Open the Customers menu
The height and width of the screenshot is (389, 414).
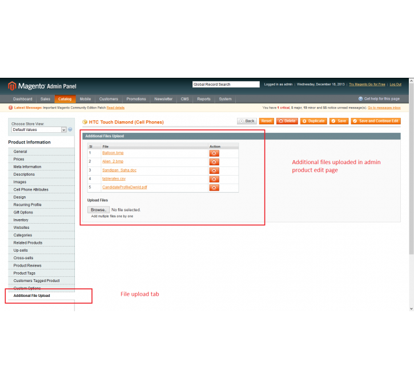tap(108, 99)
